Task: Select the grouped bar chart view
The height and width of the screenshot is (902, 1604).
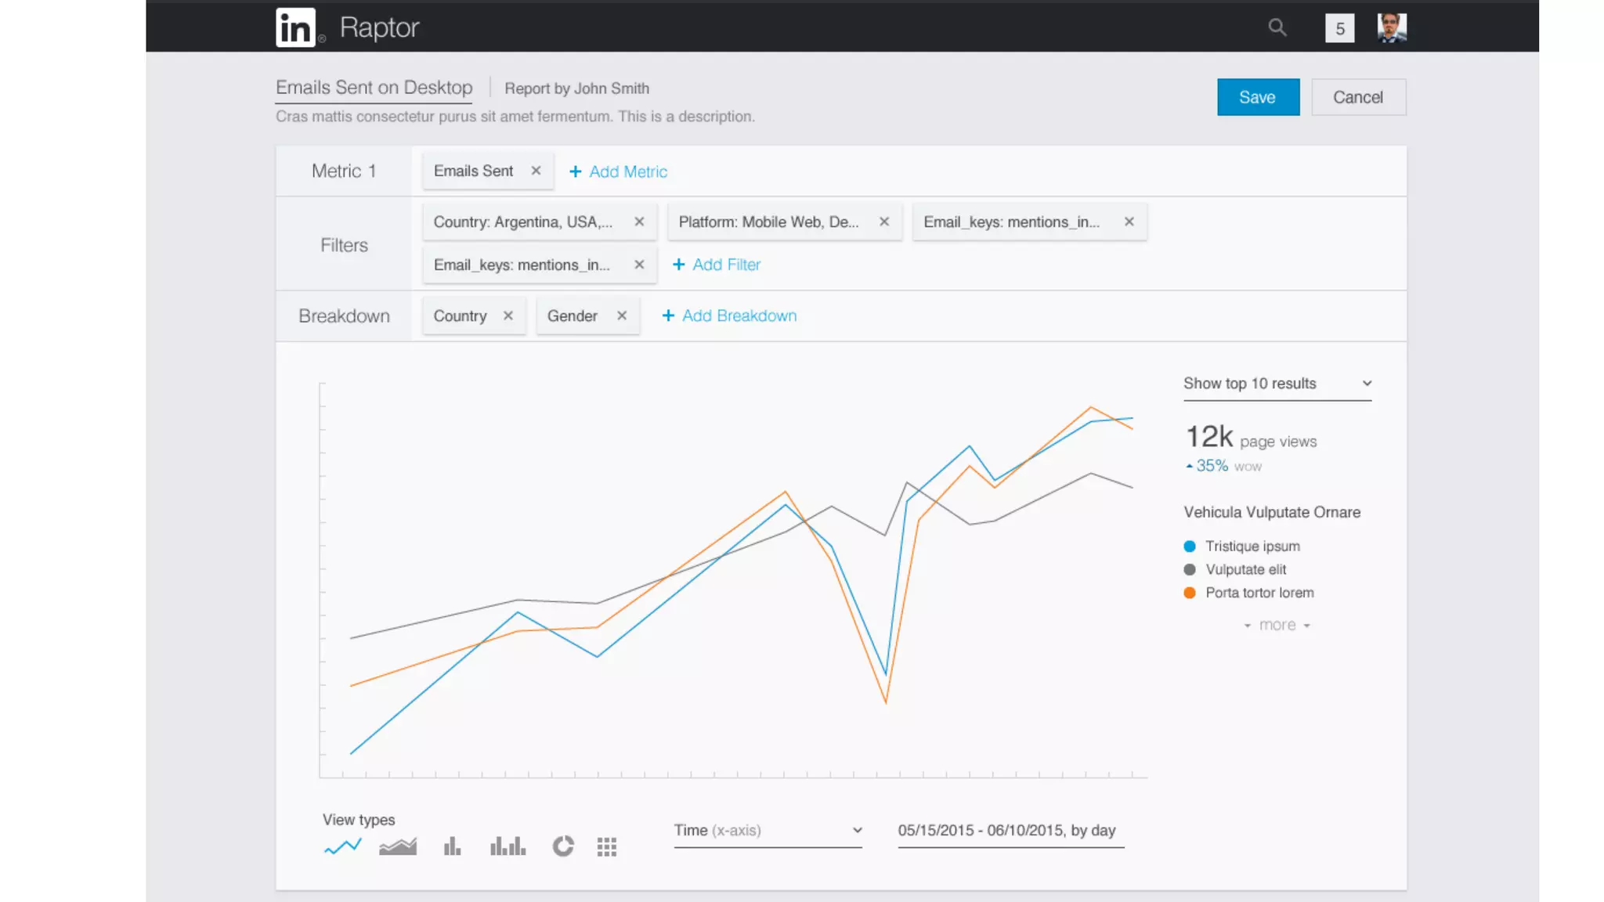Action: (508, 846)
